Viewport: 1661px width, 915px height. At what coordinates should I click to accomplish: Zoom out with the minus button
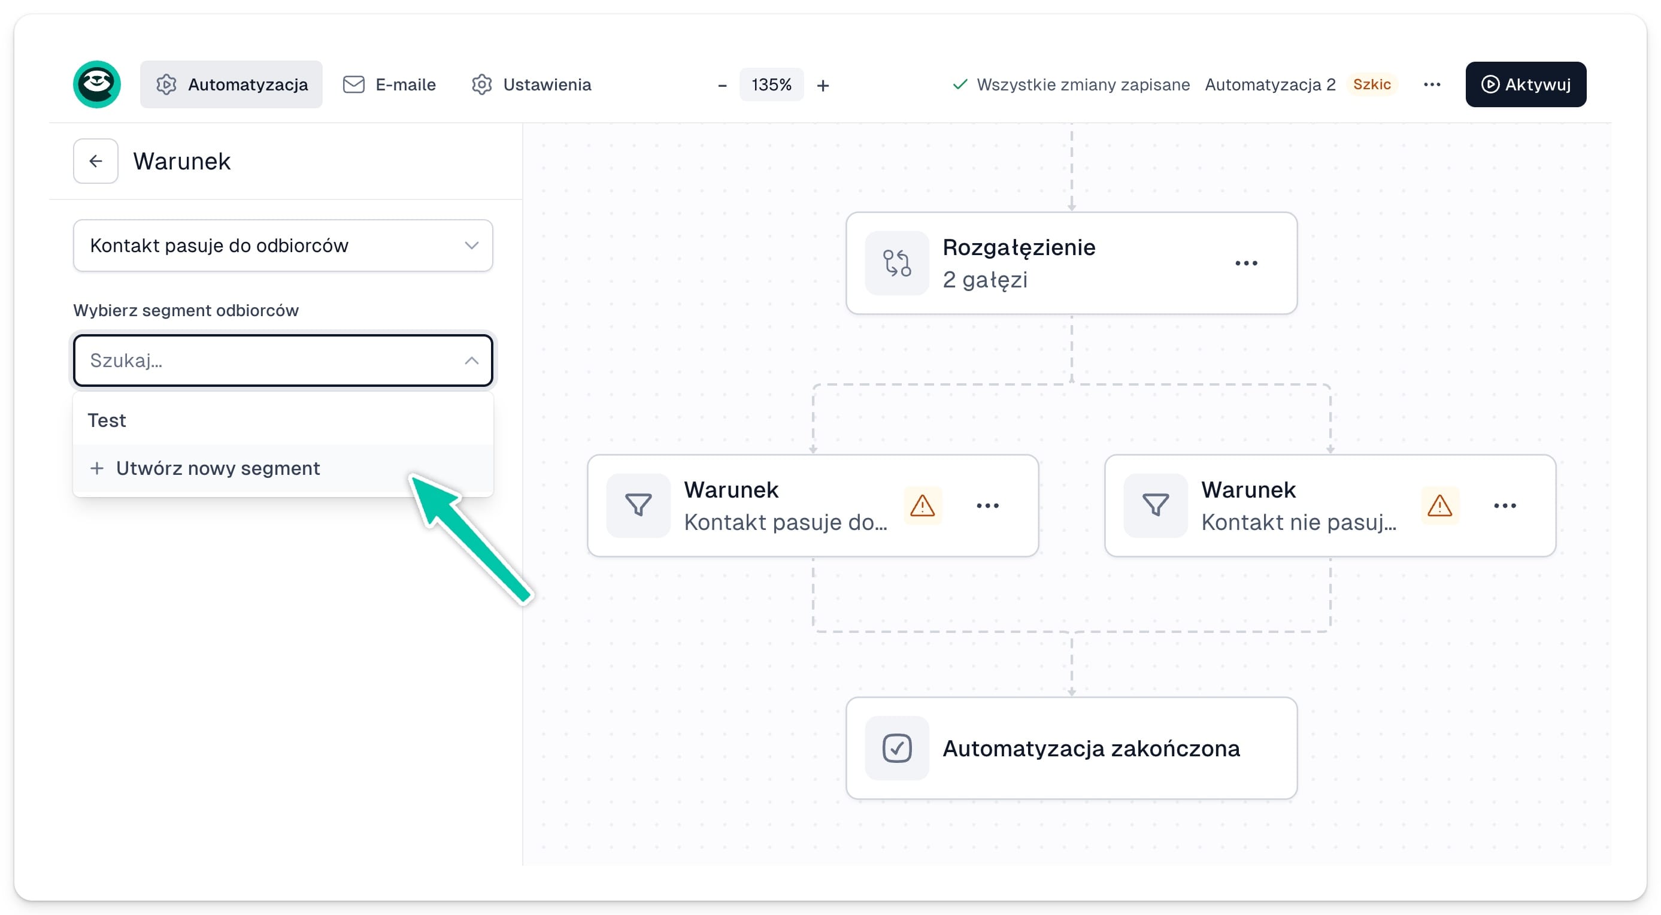[x=722, y=85]
